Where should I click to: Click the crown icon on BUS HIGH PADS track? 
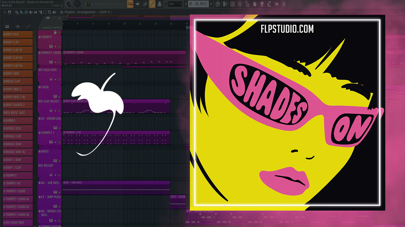pyautogui.click(x=51, y=79)
